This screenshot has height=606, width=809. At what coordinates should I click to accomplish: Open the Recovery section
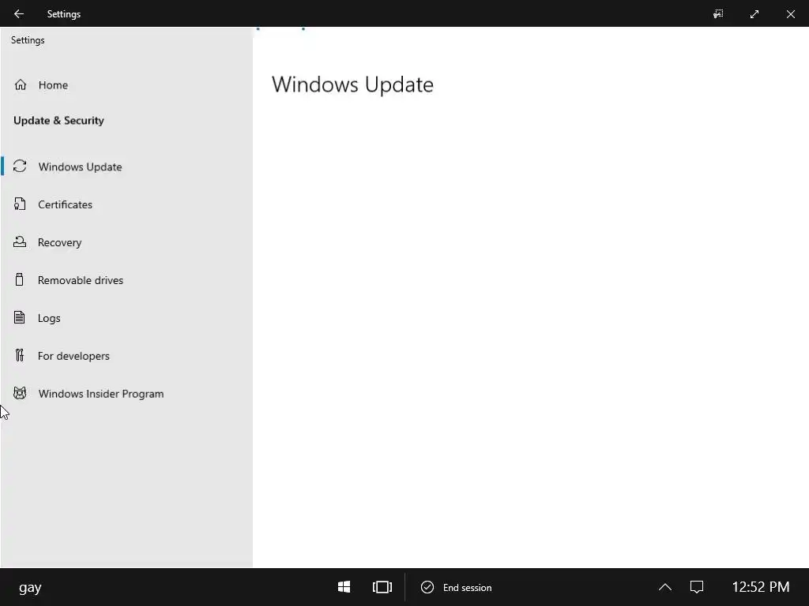(126, 242)
